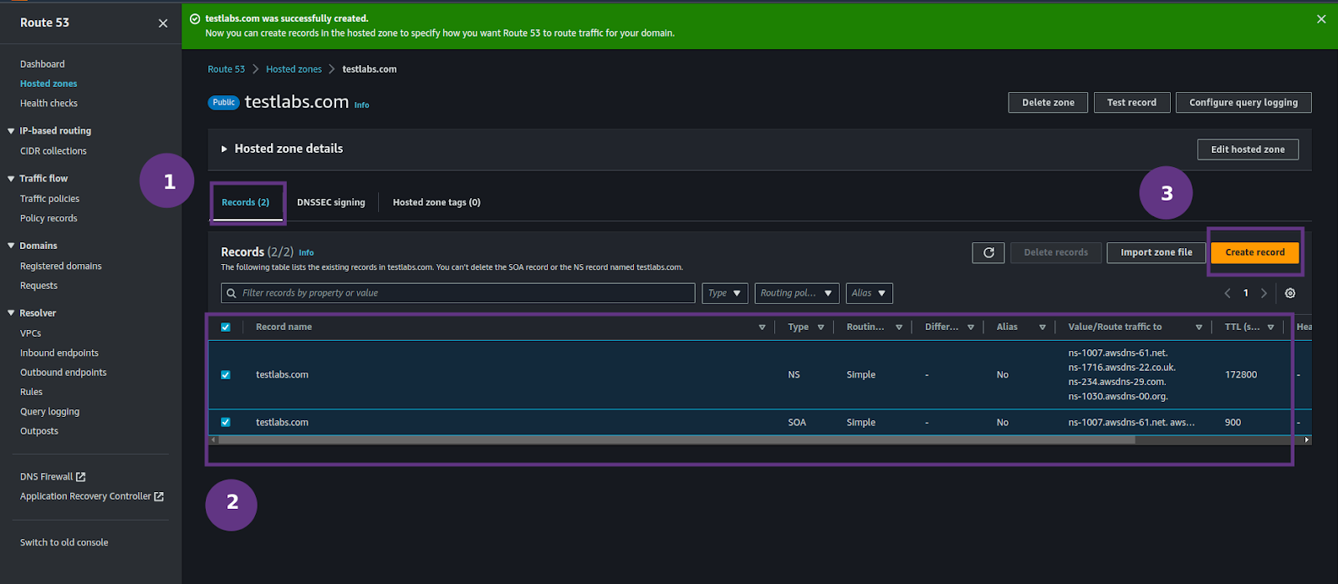Click Route 53 breadcrumb link
Viewport: 1338px width, 584px height.
pyautogui.click(x=227, y=69)
